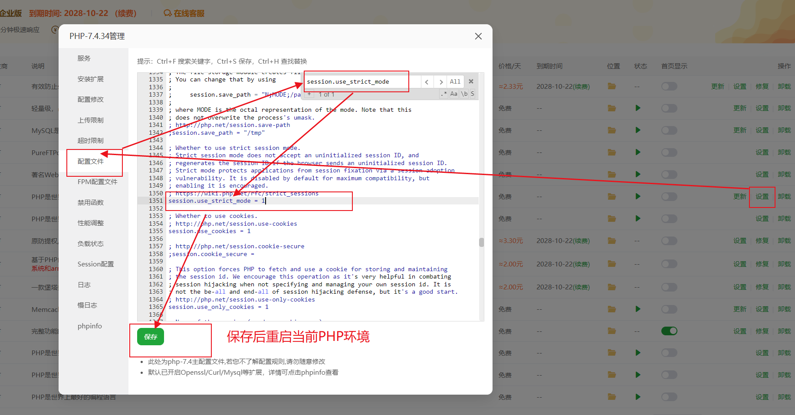
Task: Toggle case-sensitive search Aa option
Action: pyautogui.click(x=454, y=94)
